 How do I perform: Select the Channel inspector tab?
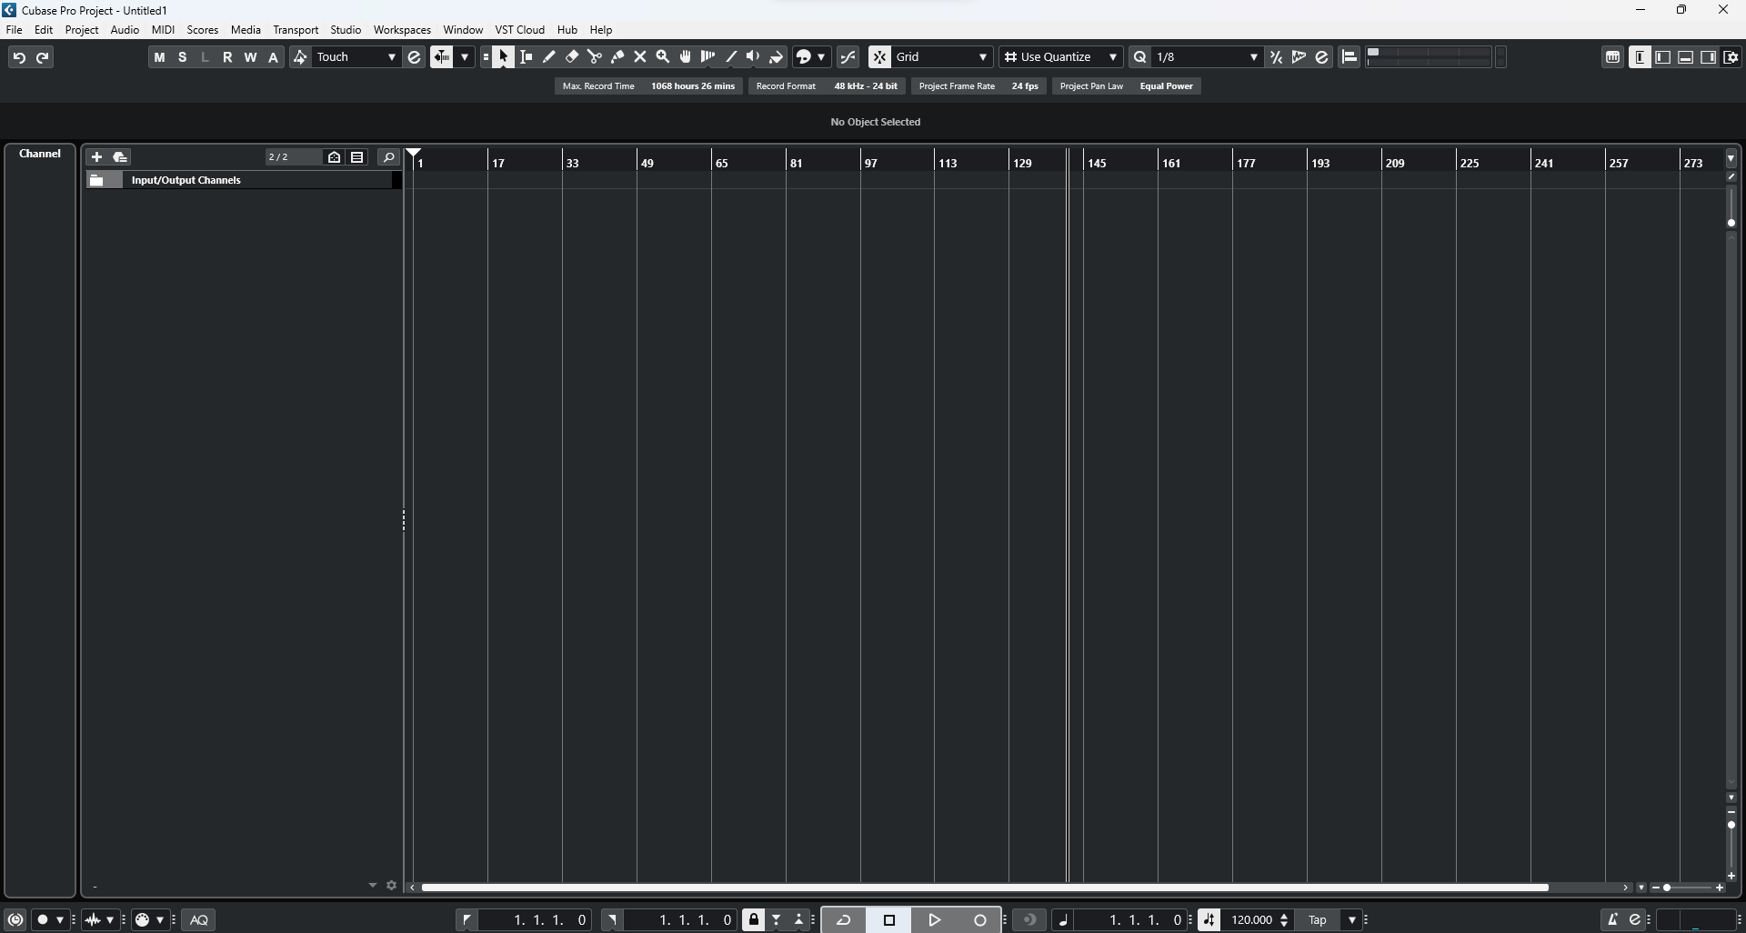tap(40, 154)
